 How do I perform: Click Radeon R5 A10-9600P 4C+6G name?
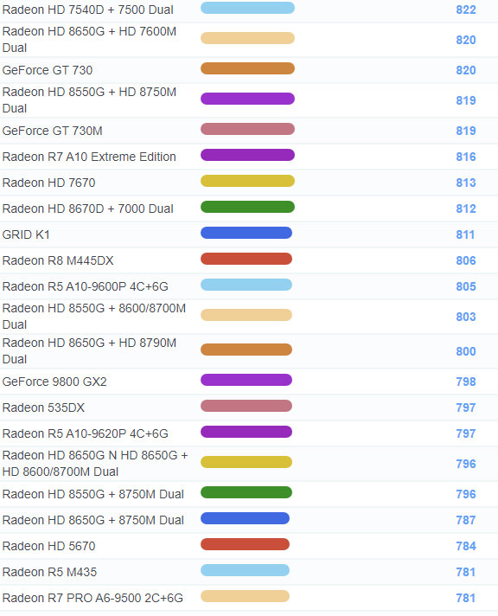86,286
